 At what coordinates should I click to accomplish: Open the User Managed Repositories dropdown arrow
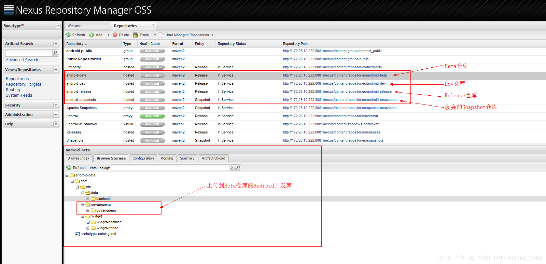(x=212, y=35)
